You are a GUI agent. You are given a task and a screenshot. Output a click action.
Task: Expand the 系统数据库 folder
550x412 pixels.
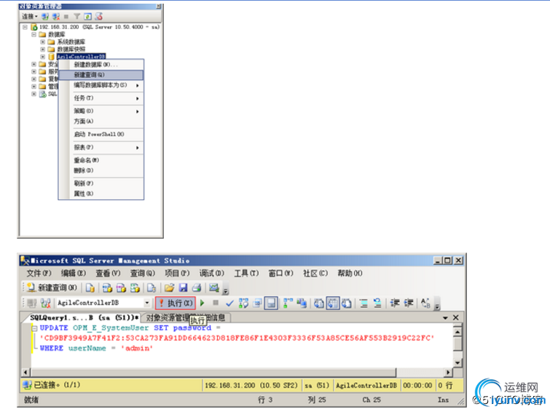42,41
